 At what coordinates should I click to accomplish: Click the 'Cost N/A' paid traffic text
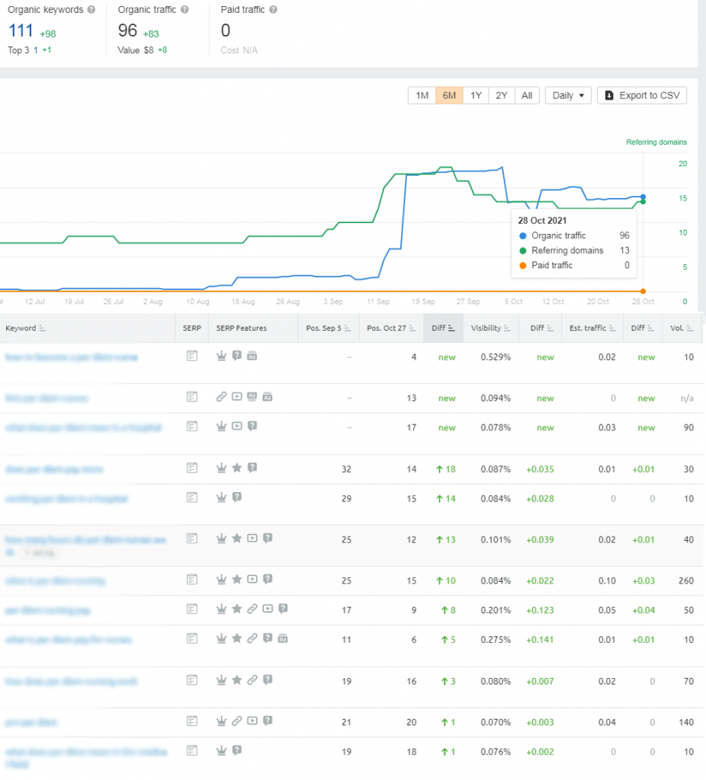coord(239,50)
